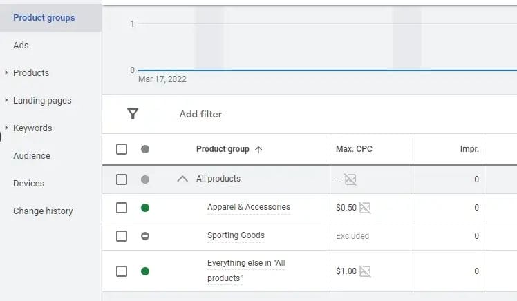
Task: Open Change history in the sidebar
Action: point(43,211)
